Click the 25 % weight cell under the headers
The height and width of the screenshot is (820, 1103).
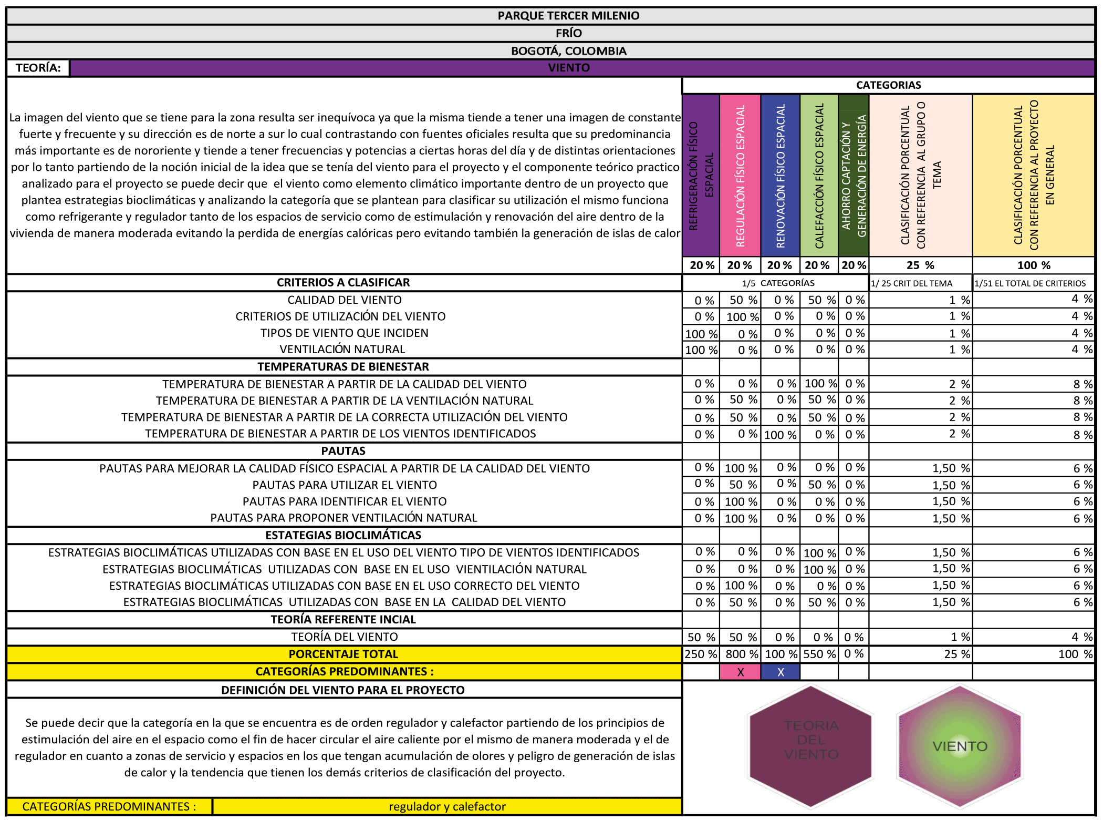pos(921,265)
